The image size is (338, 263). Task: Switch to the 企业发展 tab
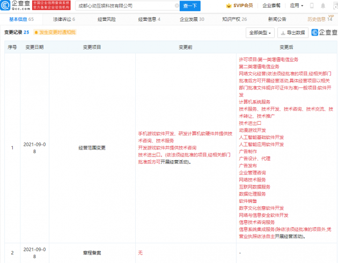coord(192,19)
